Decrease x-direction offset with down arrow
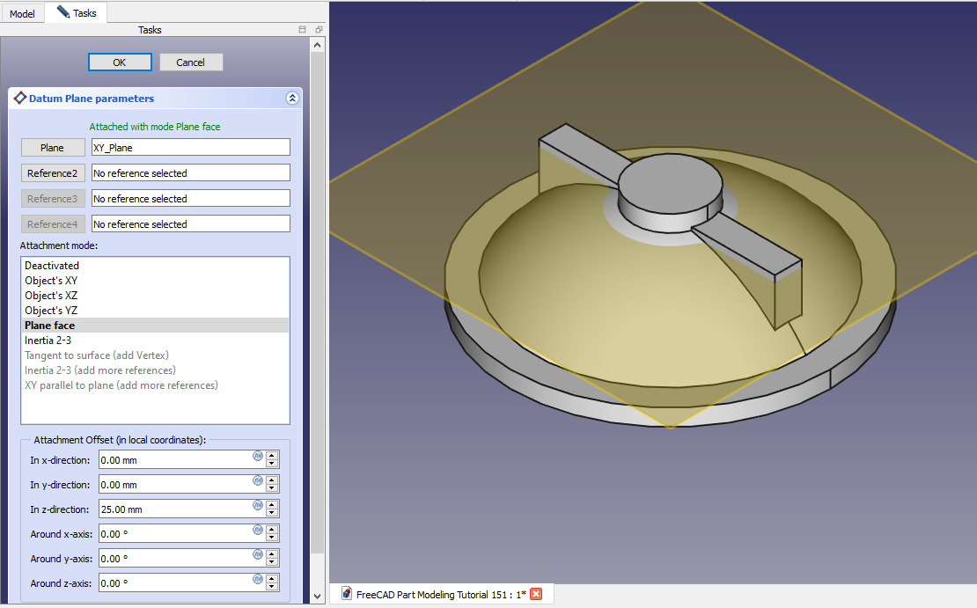Image resolution: width=977 pixels, height=608 pixels. [272, 464]
